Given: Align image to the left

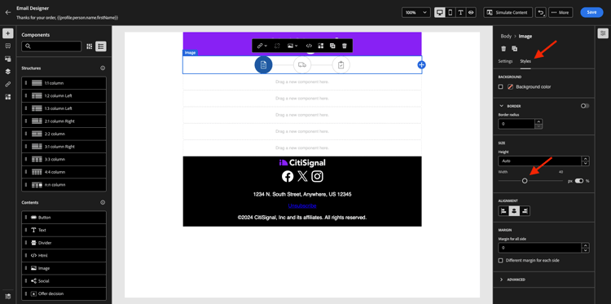Looking at the screenshot, I should 503,211.
